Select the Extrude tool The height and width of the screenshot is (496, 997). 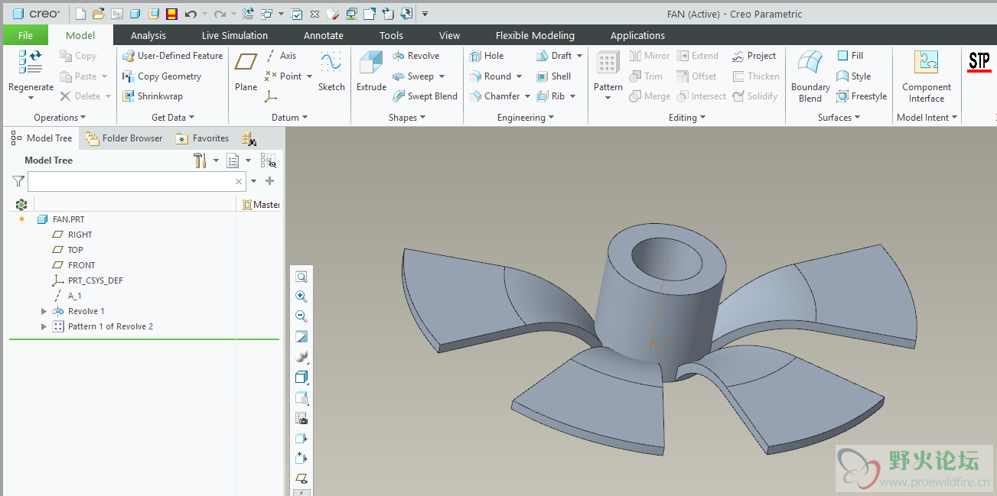pyautogui.click(x=371, y=71)
